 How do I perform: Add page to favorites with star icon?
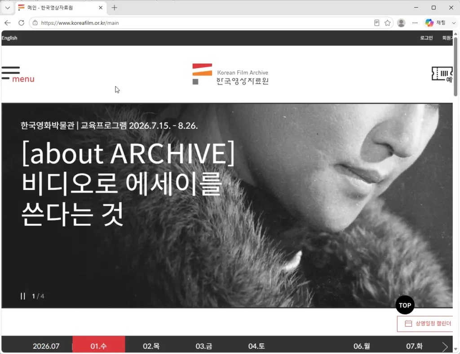[387, 23]
